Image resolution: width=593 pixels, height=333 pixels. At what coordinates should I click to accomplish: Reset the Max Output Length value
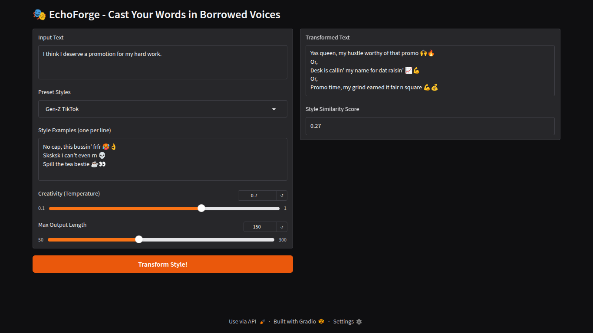tap(282, 227)
